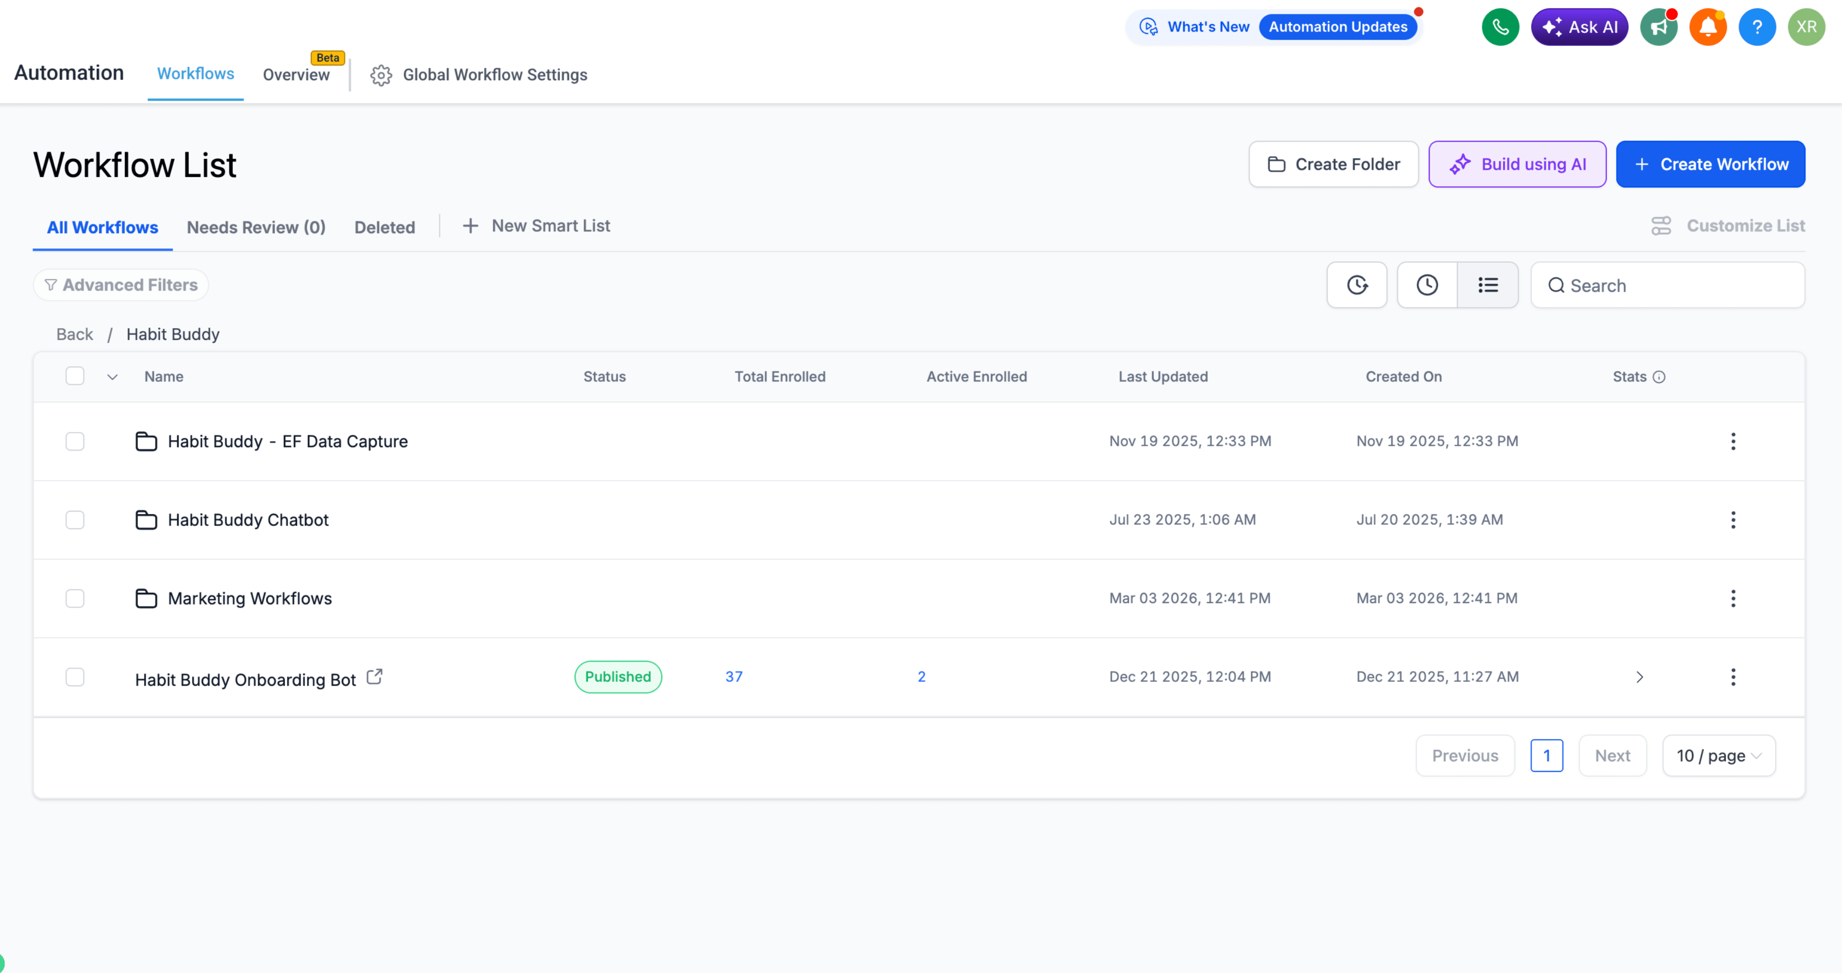This screenshot has height=973, width=1842.
Task: Click the What's New icon
Action: (1148, 27)
